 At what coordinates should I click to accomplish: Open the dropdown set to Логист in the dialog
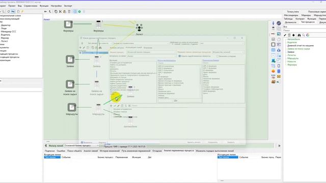(x=151, y=56)
